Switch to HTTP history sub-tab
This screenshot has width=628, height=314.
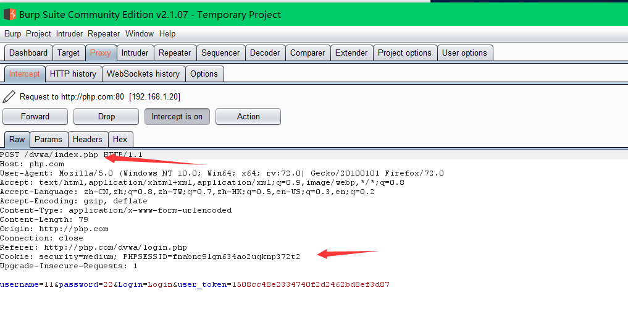pyautogui.click(x=73, y=74)
